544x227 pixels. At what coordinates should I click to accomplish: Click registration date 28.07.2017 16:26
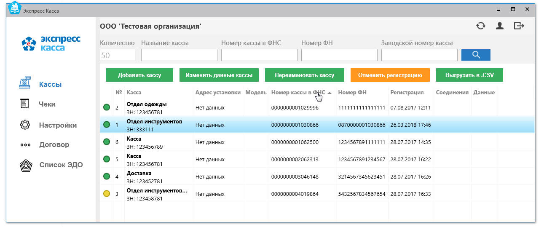pos(410,176)
